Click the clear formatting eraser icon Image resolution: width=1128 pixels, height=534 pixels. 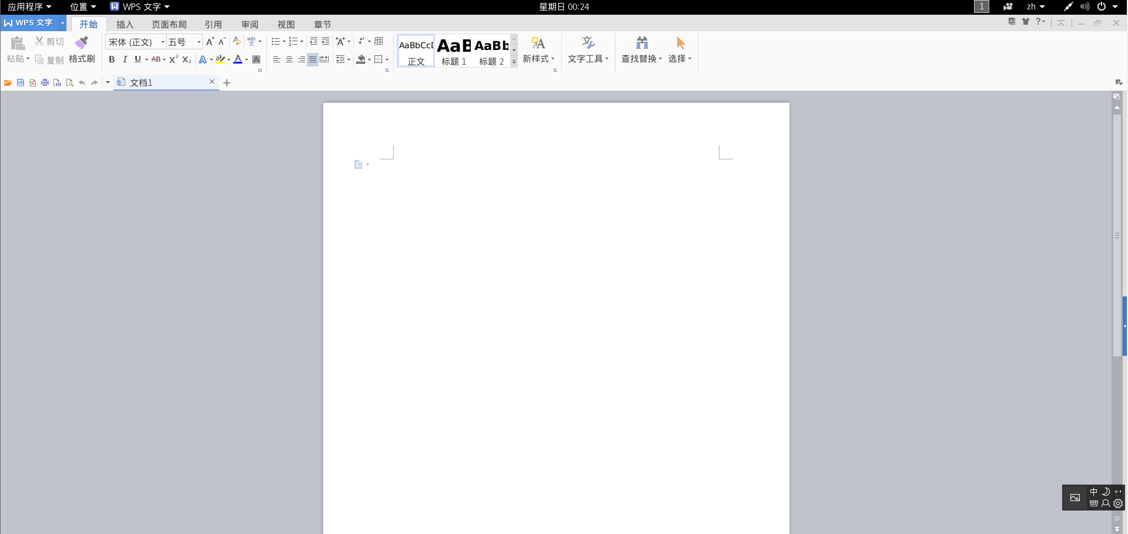click(237, 41)
